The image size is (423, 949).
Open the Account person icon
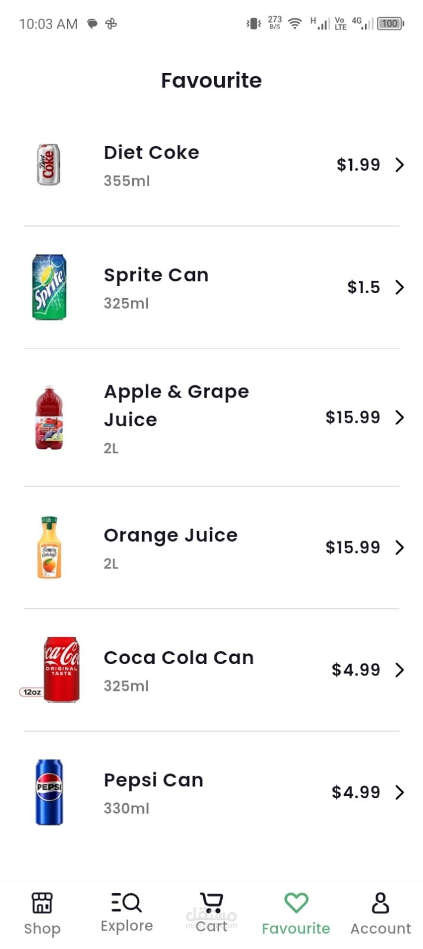coord(380,903)
